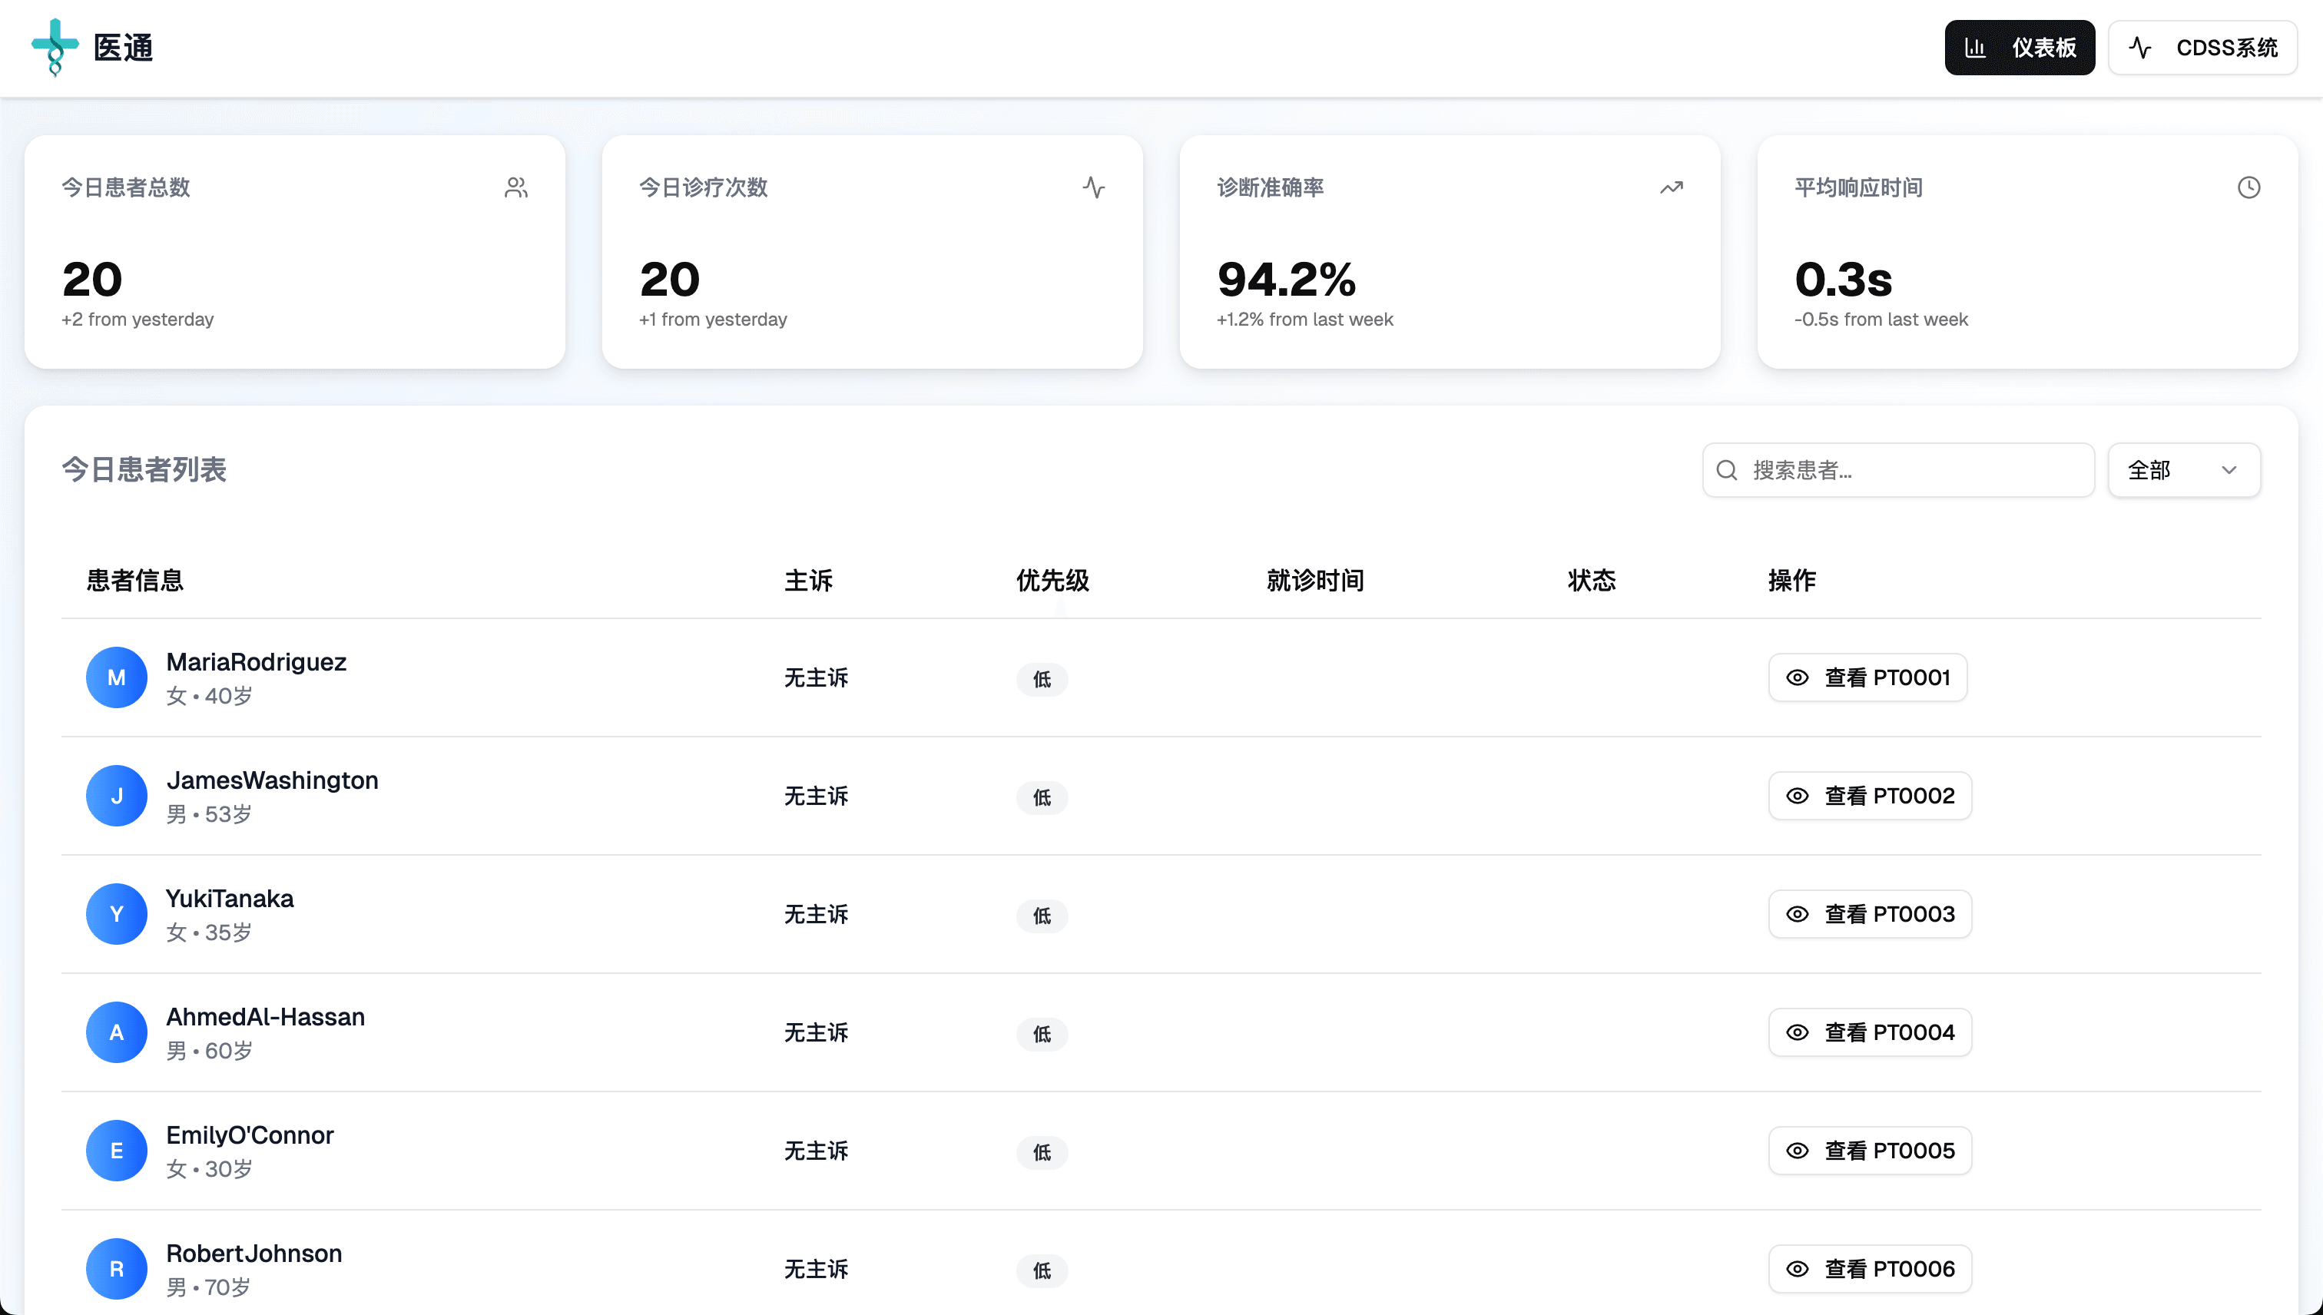Click the 医通 medical cross logo
The width and height of the screenshot is (2323, 1315).
(x=55, y=47)
